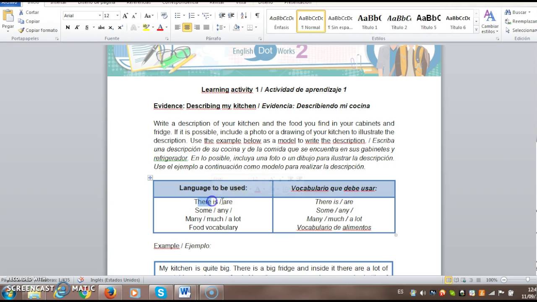Viewport: 537px width, 302px height.
Task: Click the sort A-Z button
Action: pos(245,16)
